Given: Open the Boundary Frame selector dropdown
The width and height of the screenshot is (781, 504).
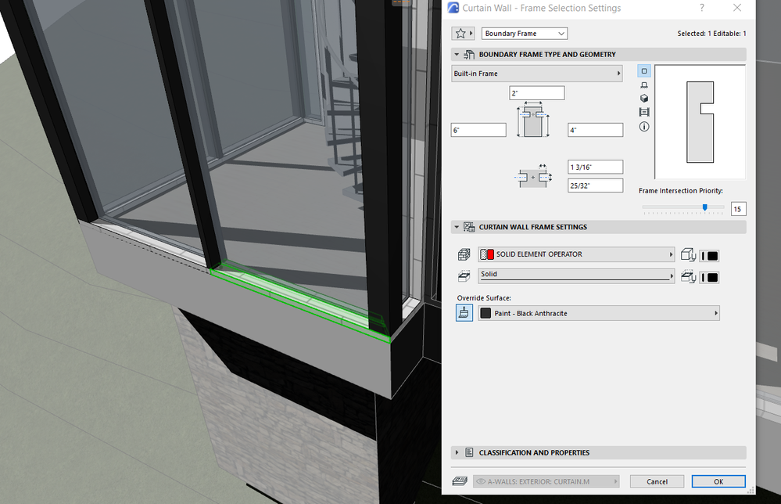Looking at the screenshot, I should [524, 33].
